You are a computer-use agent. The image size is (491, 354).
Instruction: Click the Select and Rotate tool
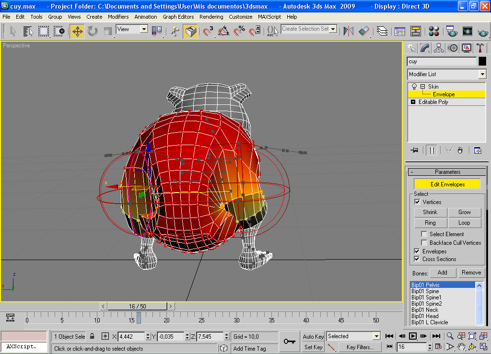[x=93, y=32]
